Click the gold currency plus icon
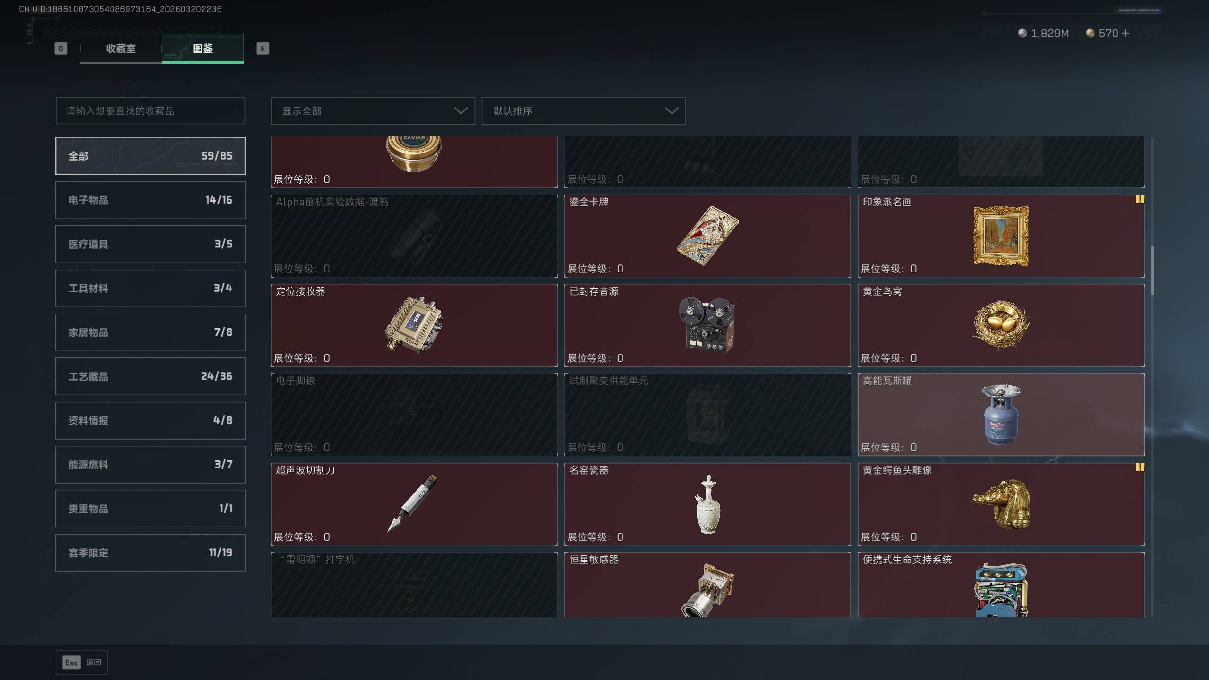This screenshot has width=1209, height=680. pyautogui.click(x=1125, y=33)
